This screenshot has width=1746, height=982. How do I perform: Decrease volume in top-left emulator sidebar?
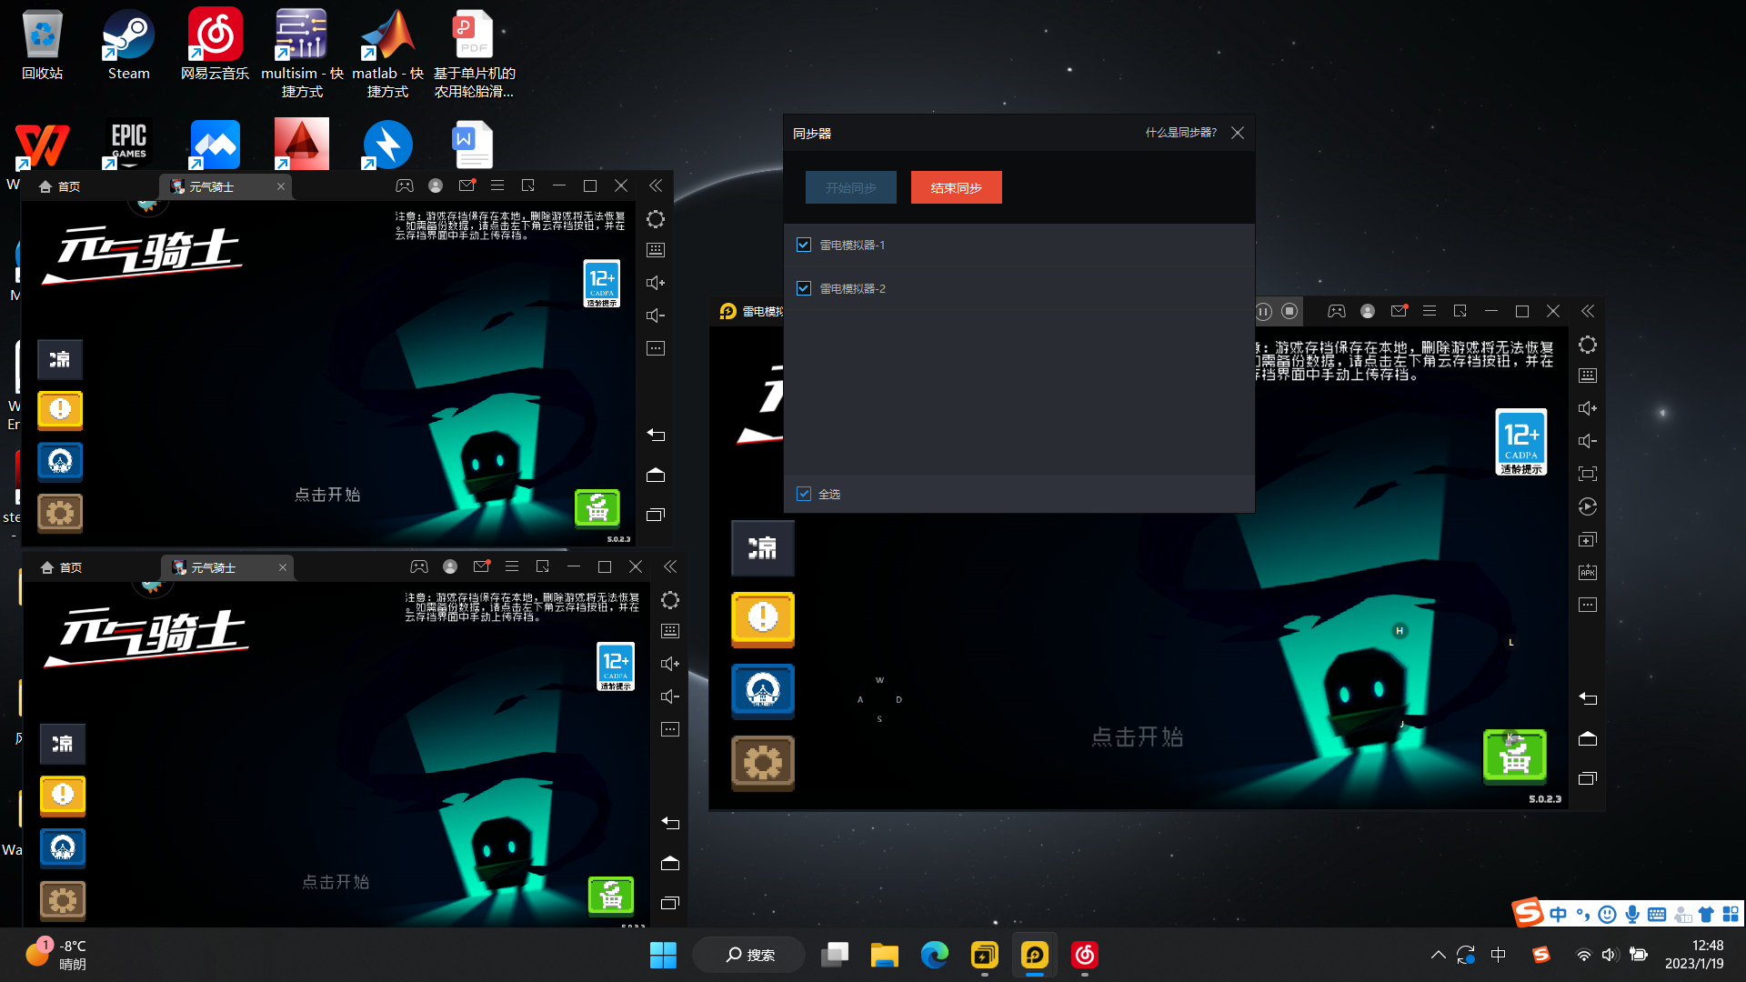656,316
